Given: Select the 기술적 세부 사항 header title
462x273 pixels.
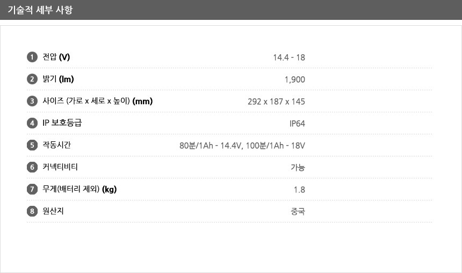Looking at the screenshot, I should [40, 10].
